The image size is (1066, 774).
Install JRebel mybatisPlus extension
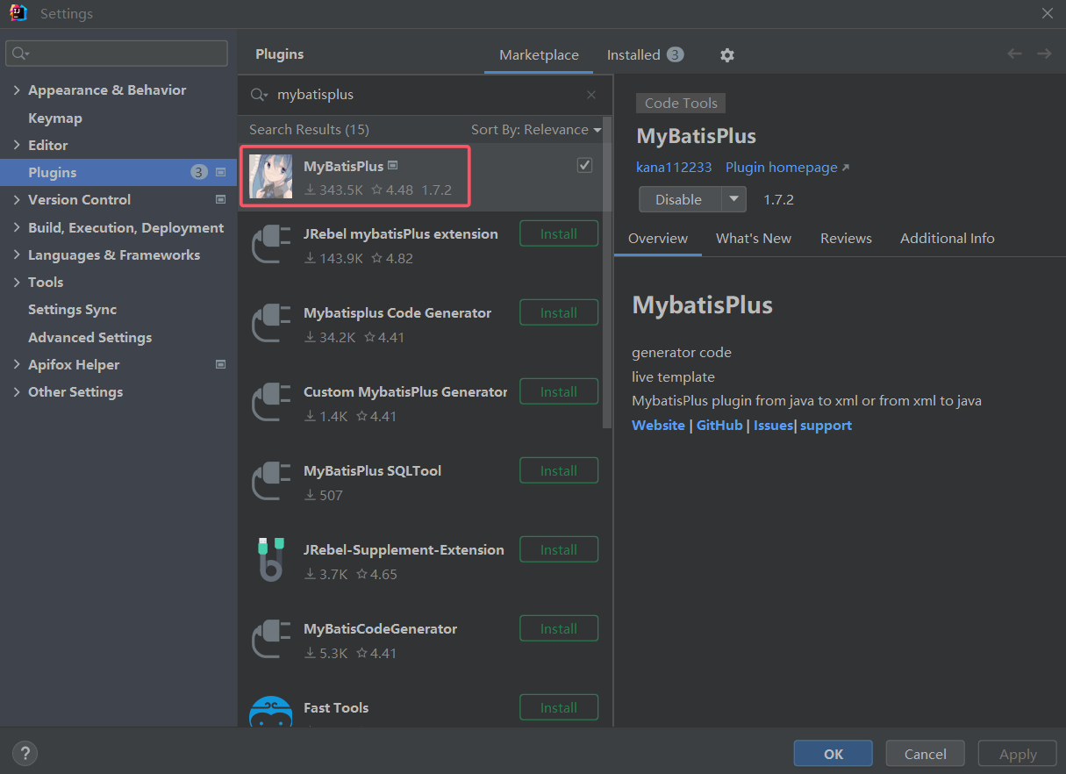click(559, 233)
